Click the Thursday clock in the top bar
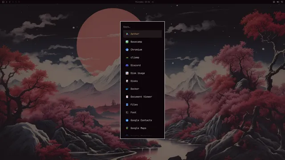 (142, 2)
